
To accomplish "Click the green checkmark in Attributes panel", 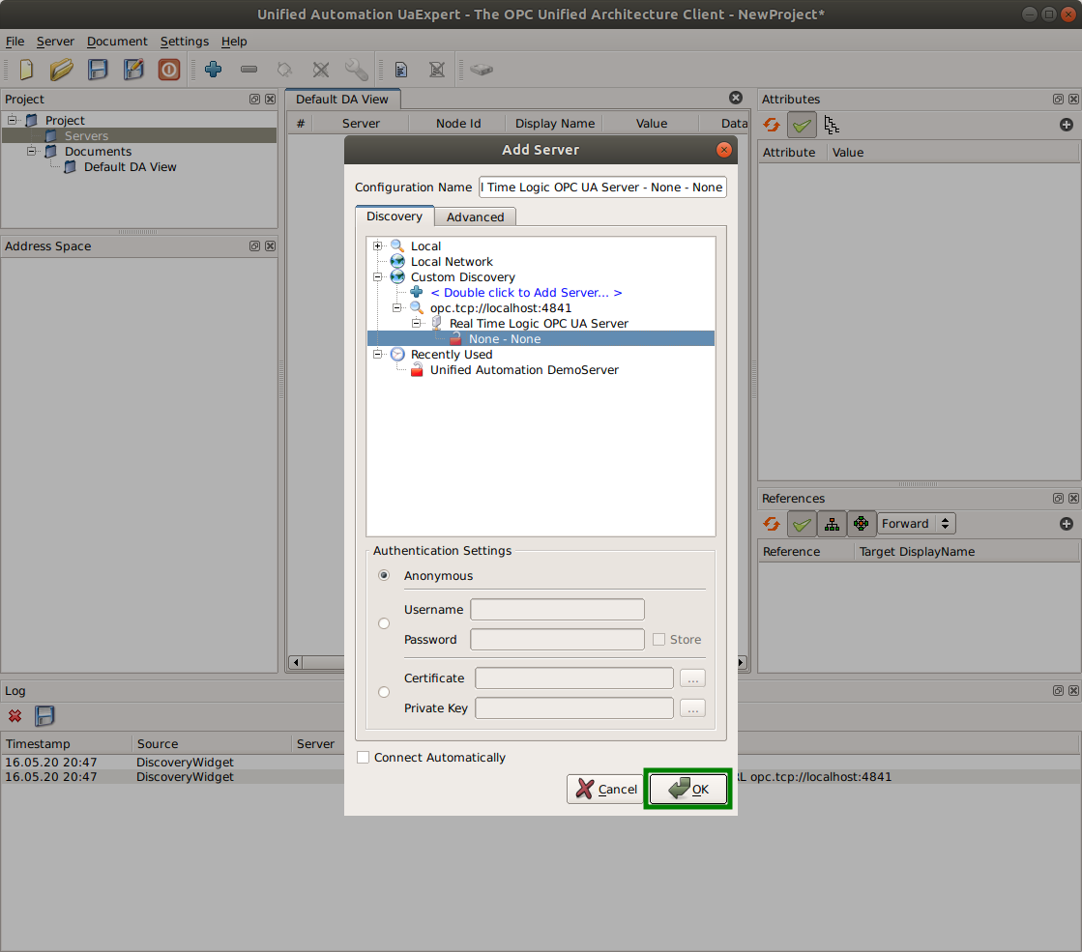I will (x=802, y=125).
